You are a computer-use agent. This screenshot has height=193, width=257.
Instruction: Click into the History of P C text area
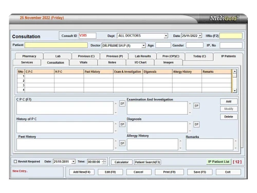65,127
